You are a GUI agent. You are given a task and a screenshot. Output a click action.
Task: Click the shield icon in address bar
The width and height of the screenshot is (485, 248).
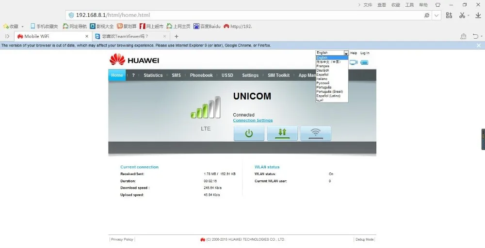pyautogui.click(x=71, y=15)
